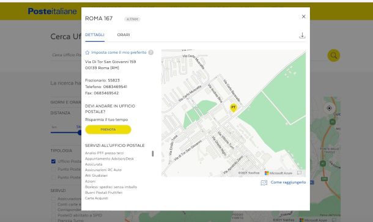Click the Via di Tor San Giovanni map label
Image resolution: width=373 pixels, height=222 pixels.
[x=188, y=150]
